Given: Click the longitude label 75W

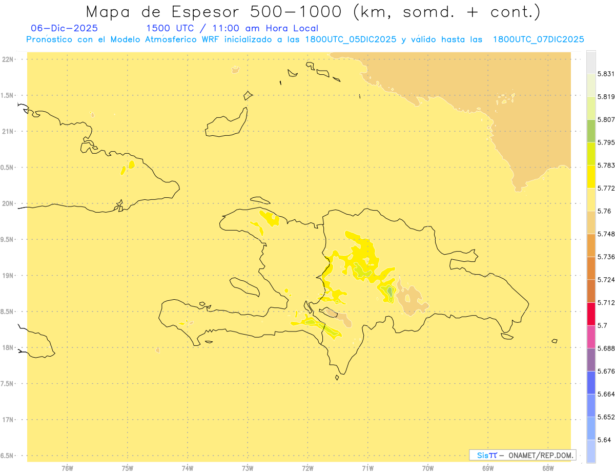Looking at the screenshot, I should pos(128,468).
